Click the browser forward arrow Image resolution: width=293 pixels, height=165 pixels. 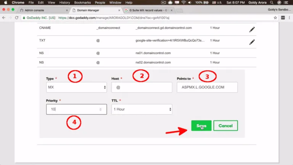tap(10, 18)
